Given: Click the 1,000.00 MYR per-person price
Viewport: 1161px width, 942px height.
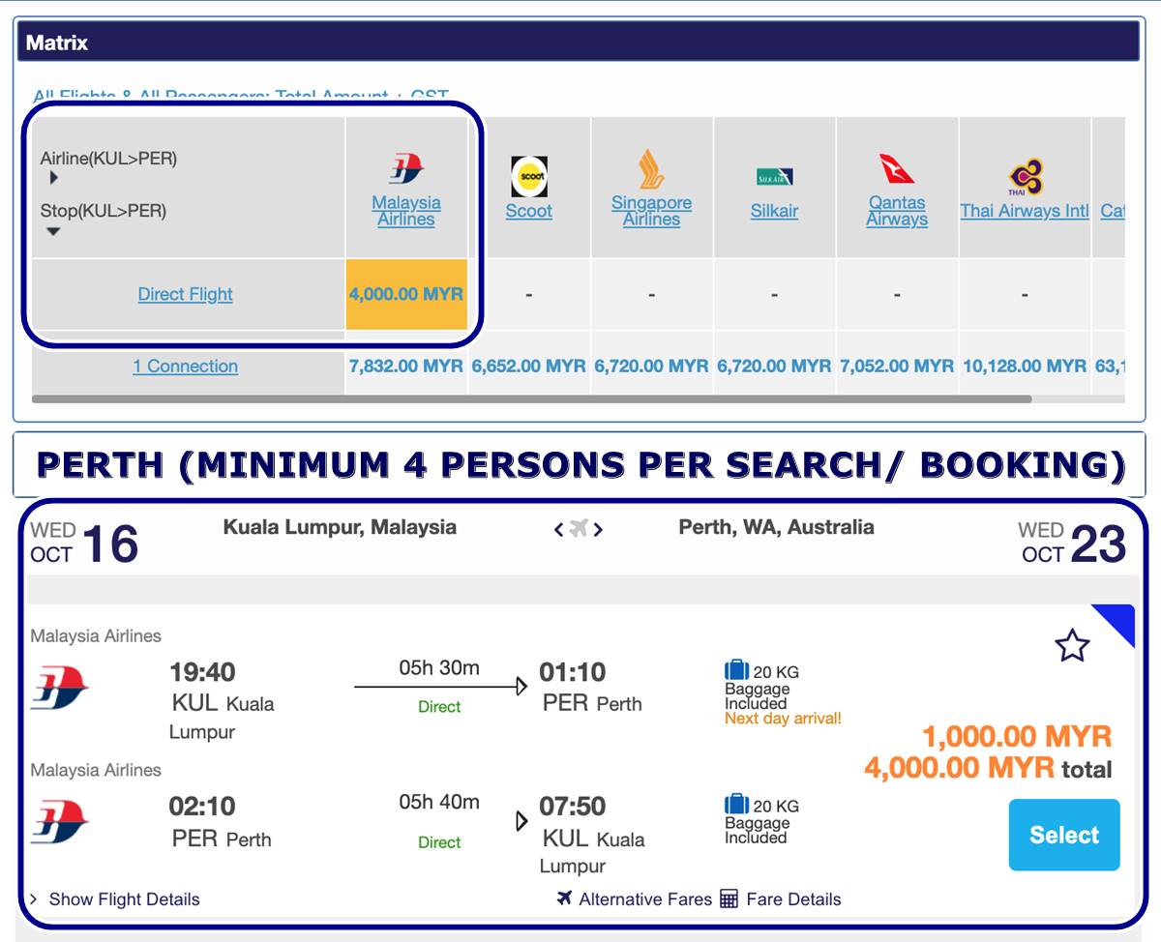Looking at the screenshot, I should [x=1017, y=737].
